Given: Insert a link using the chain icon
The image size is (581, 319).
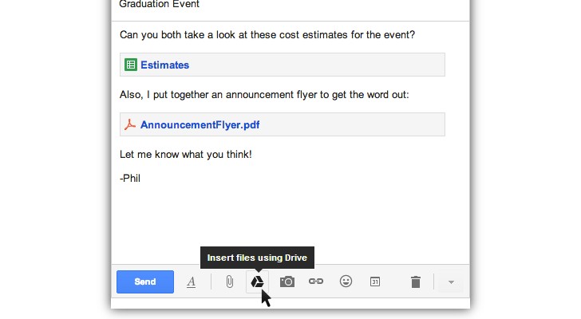Looking at the screenshot, I should tap(316, 282).
